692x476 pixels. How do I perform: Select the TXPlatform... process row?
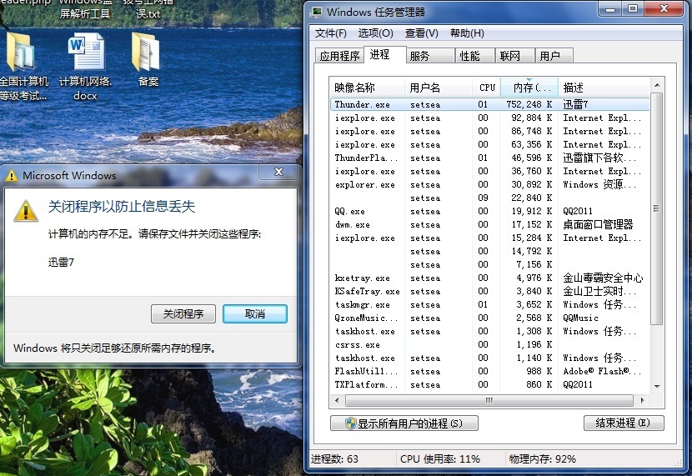pyautogui.click(x=489, y=384)
